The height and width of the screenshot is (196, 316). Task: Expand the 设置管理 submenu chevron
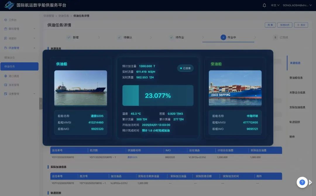(34, 94)
